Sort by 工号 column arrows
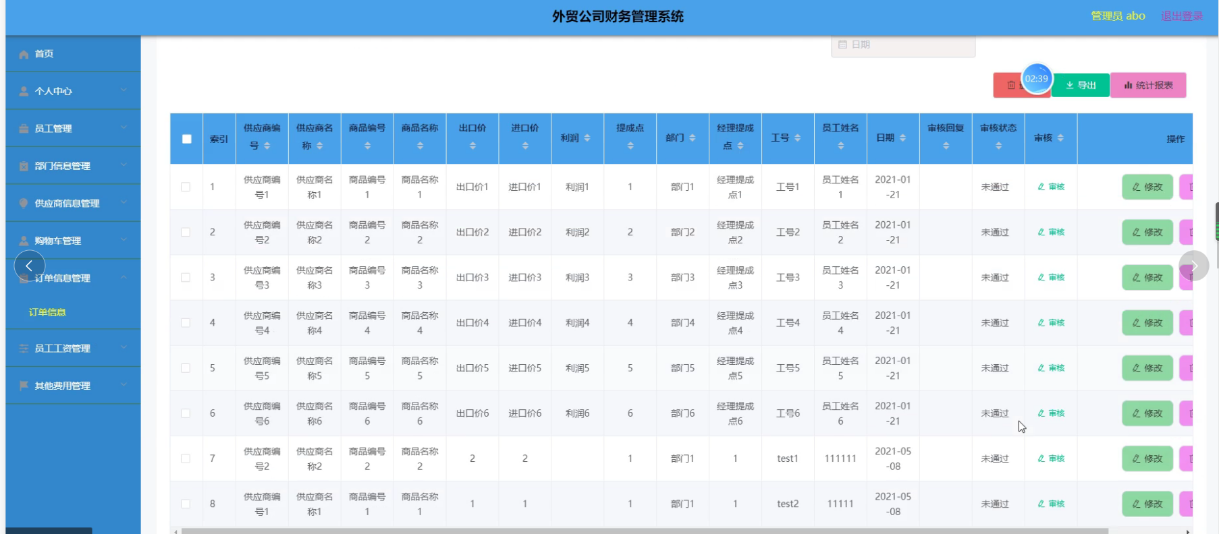Viewport: 1219px width, 534px height. [x=798, y=138]
